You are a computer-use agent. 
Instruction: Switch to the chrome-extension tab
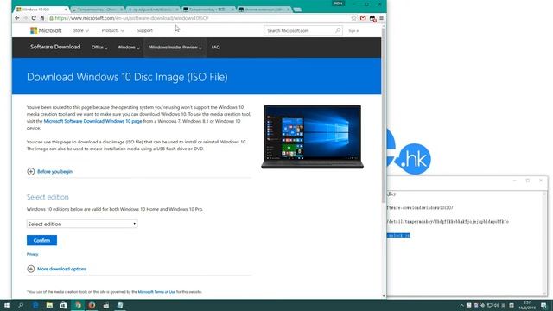coord(264,10)
